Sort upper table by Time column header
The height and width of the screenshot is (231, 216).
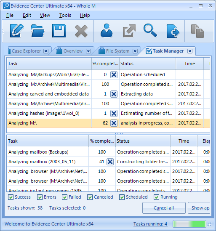click(x=189, y=64)
